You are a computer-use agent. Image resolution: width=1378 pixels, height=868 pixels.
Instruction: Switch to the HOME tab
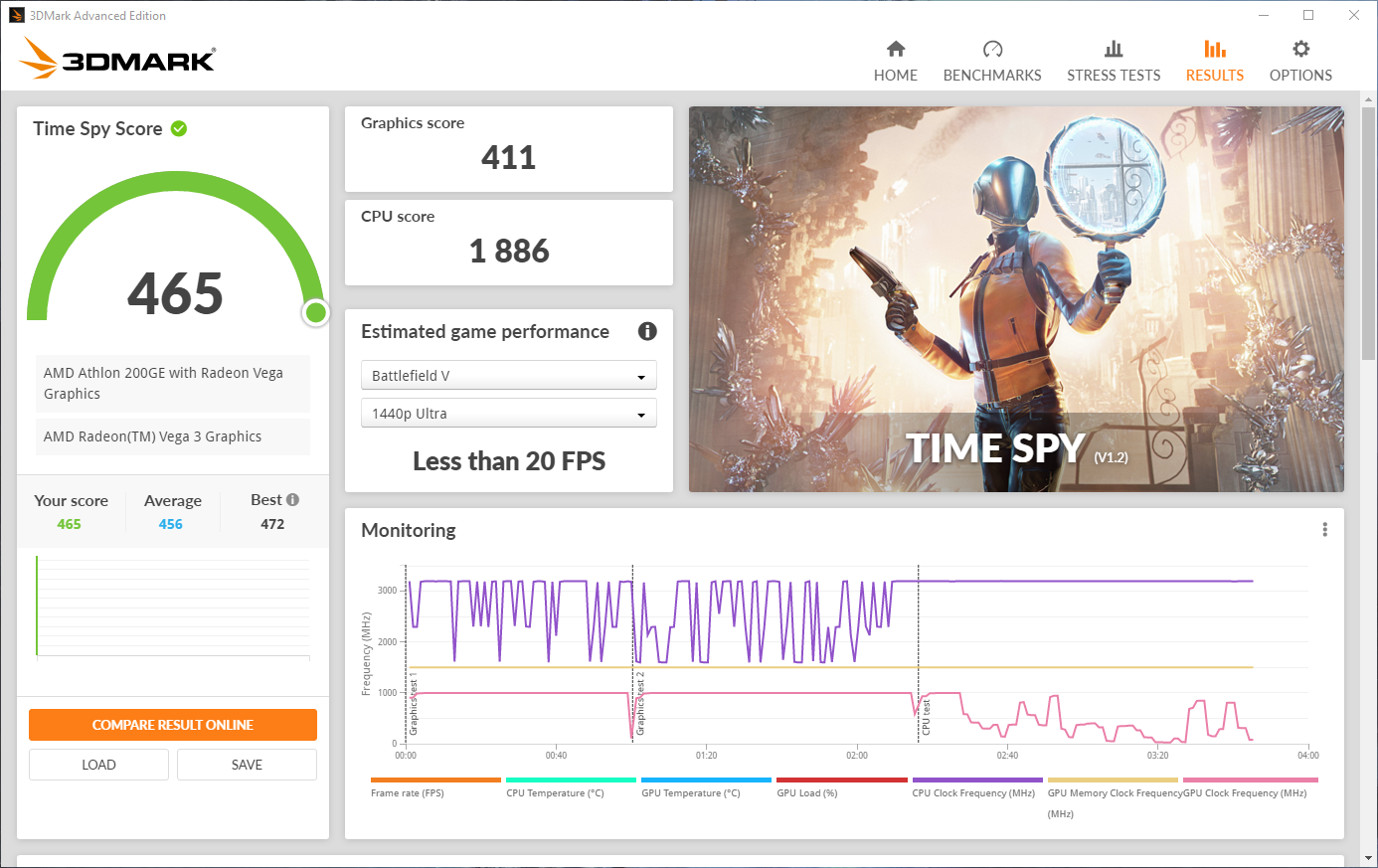896,60
